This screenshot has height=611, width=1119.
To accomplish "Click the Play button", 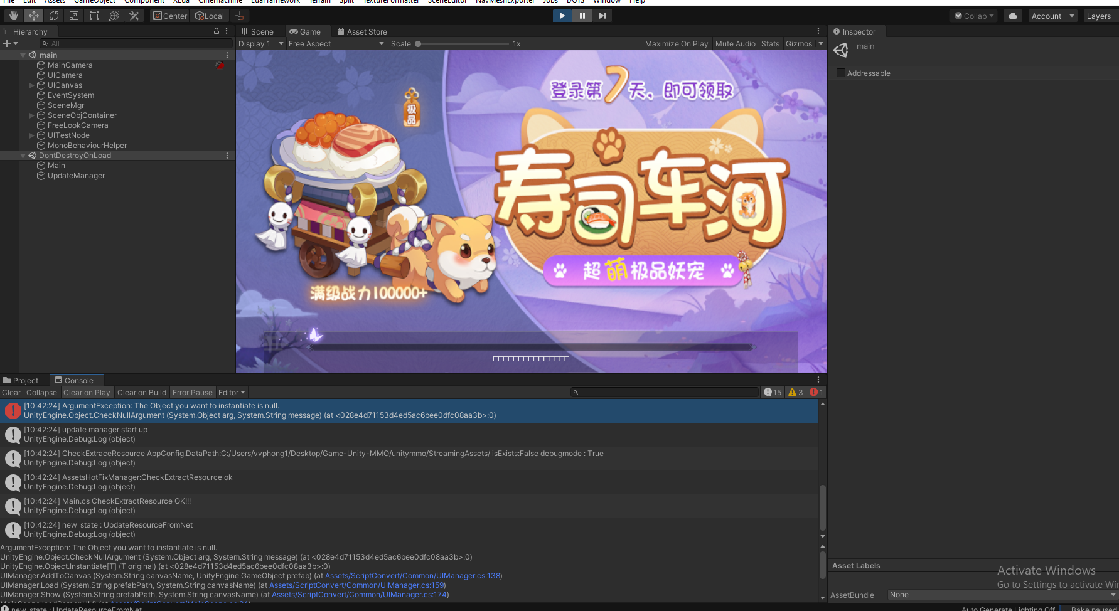I will tap(562, 16).
